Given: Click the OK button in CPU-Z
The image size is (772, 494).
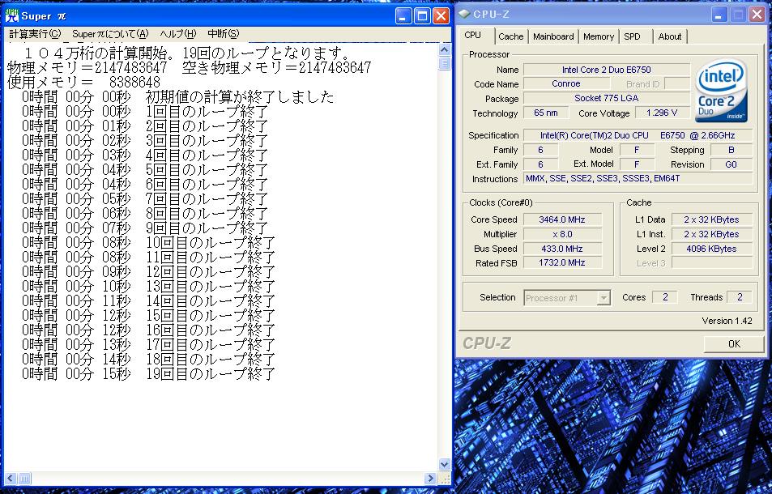Looking at the screenshot, I should click(x=734, y=343).
